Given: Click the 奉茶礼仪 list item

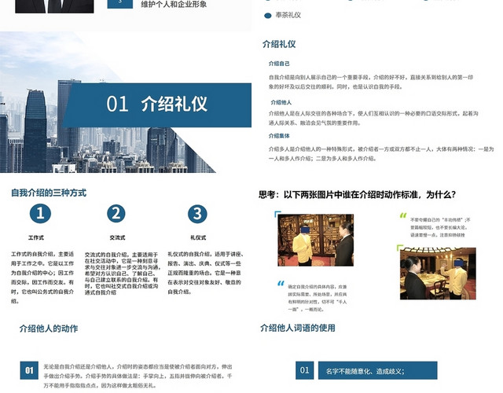Looking at the screenshot, I should (x=288, y=16).
